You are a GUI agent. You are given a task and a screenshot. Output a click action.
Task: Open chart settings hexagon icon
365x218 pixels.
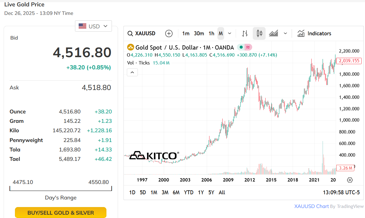[x=350, y=180]
